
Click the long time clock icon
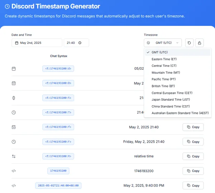pyautogui.click(x=14, y=112)
